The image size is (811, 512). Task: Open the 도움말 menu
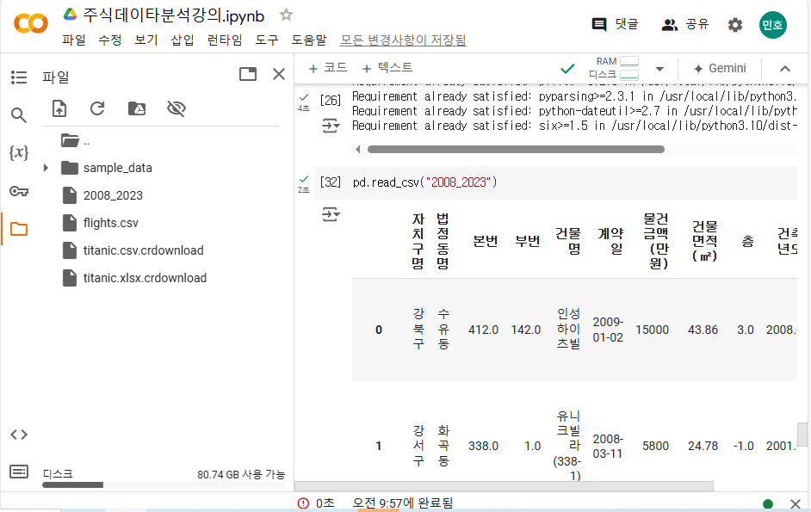coord(309,40)
